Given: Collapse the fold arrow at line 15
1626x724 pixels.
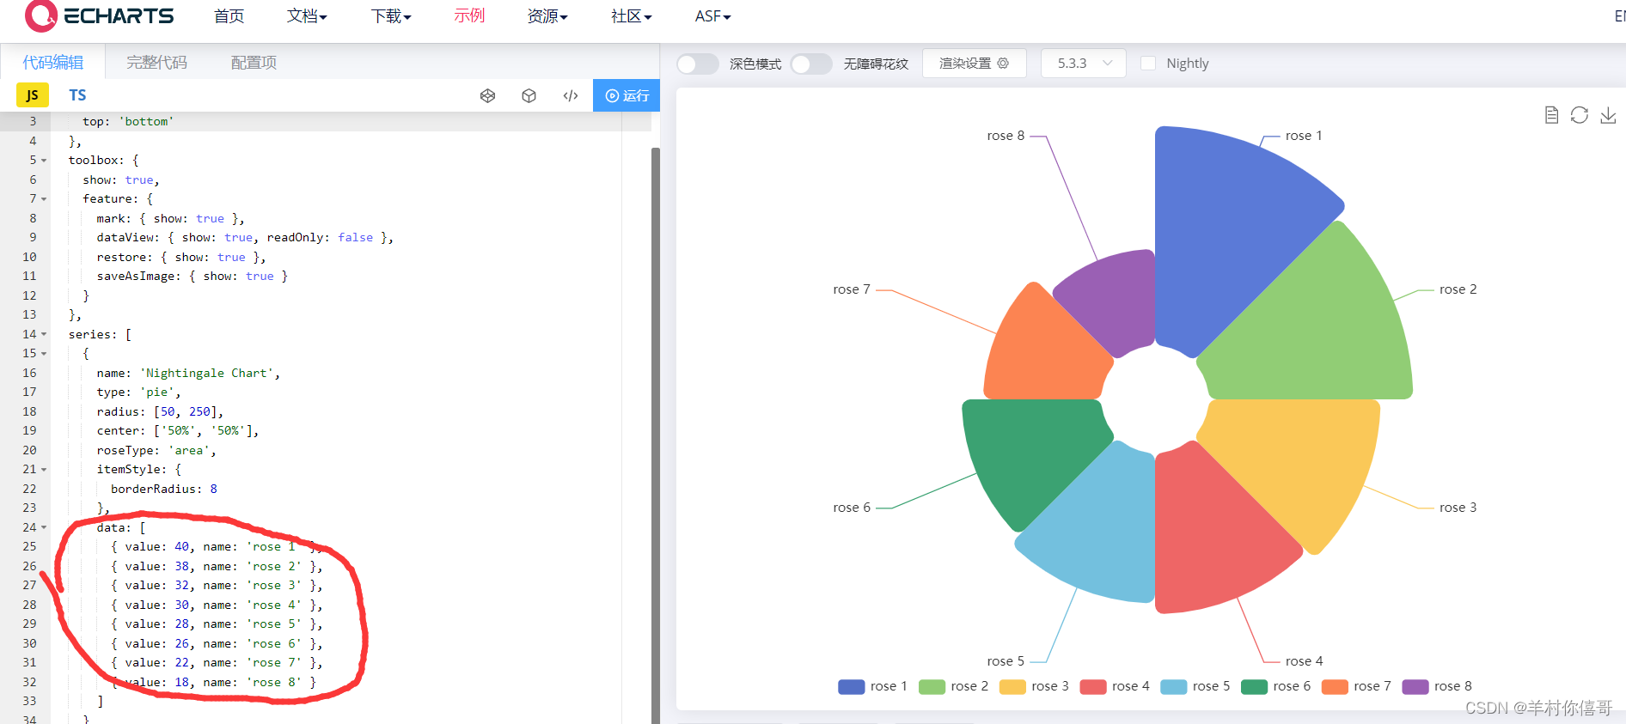Looking at the screenshot, I should (x=44, y=354).
